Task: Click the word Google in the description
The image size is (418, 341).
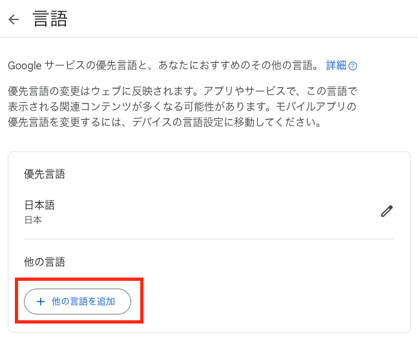Action: (26, 65)
